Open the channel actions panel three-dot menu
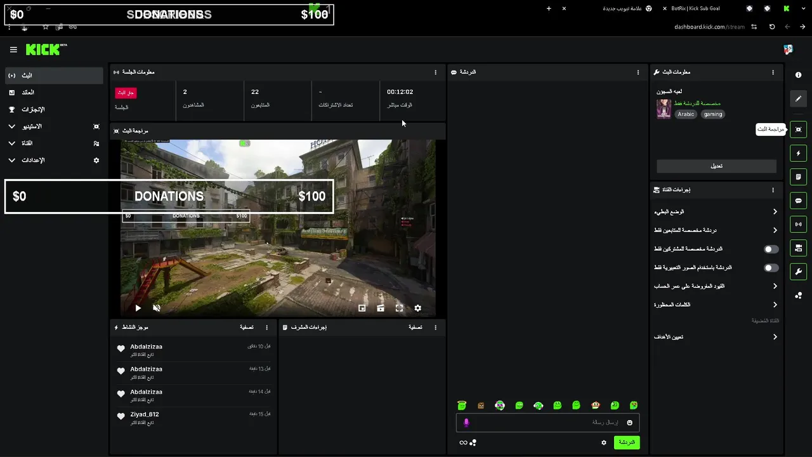This screenshot has width=812, height=457. pyautogui.click(x=773, y=190)
